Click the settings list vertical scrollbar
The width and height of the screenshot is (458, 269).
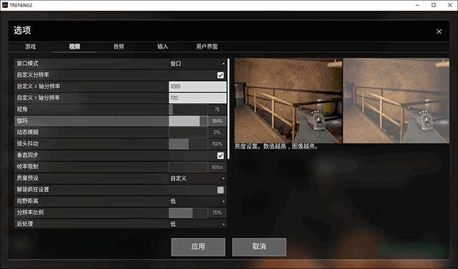[228, 109]
